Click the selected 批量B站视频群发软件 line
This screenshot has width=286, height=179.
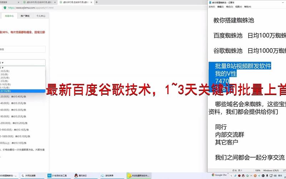tap(243, 66)
